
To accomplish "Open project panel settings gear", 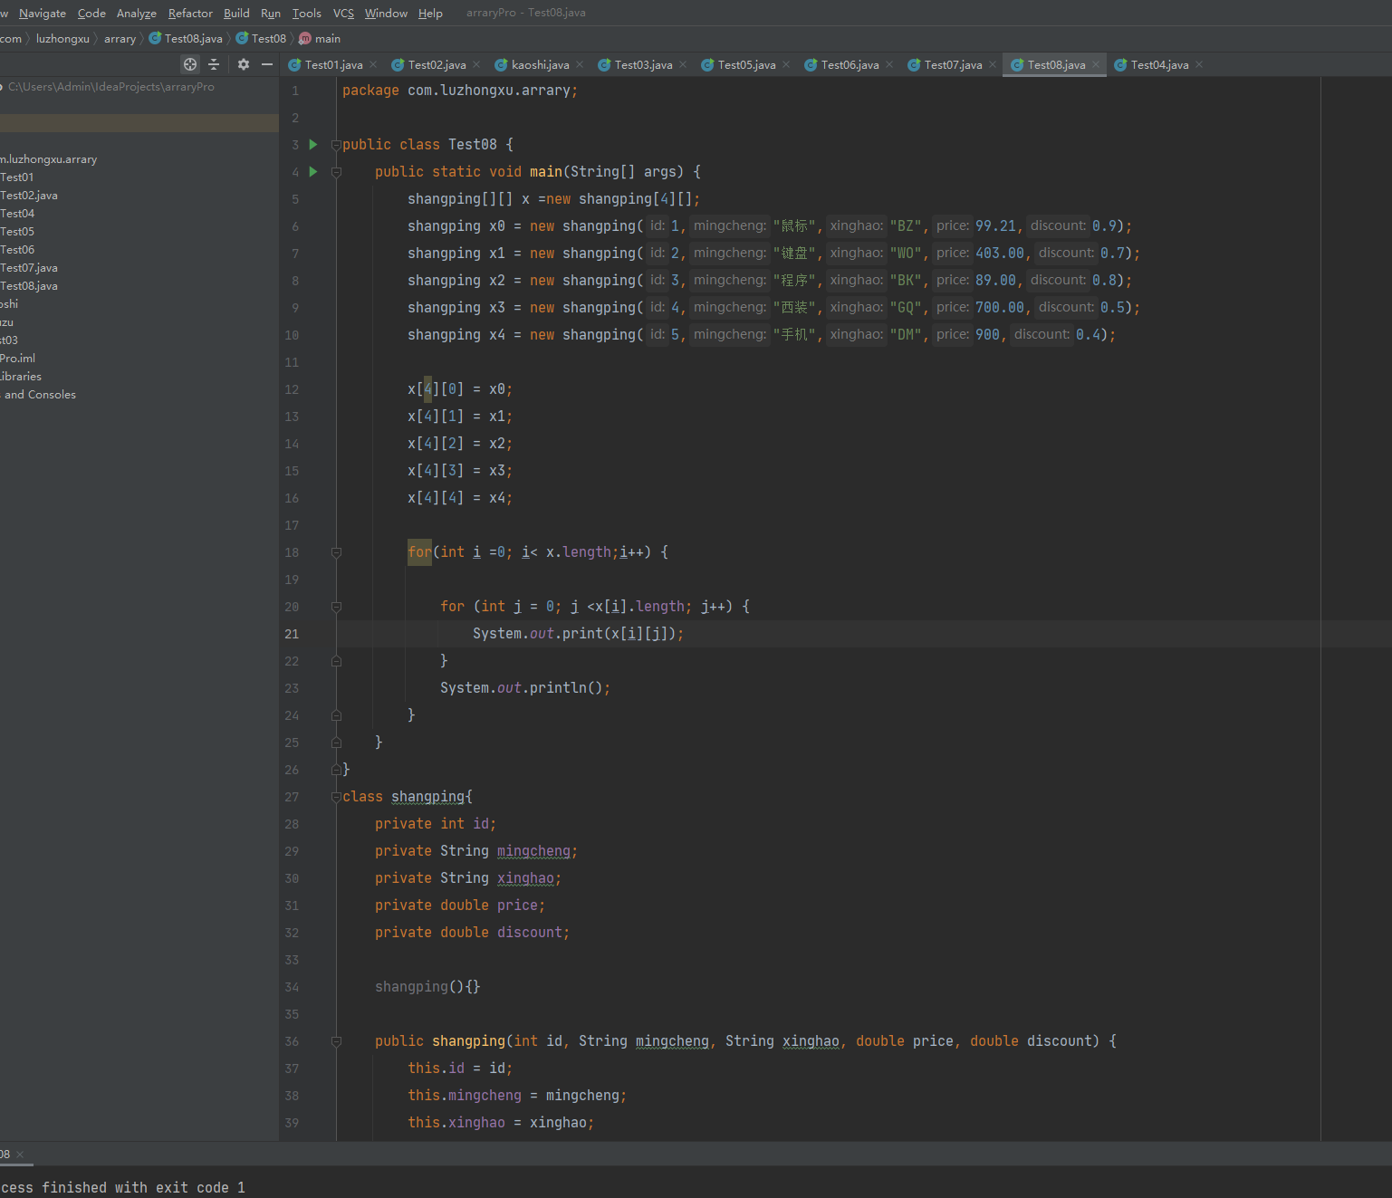I will click(244, 64).
